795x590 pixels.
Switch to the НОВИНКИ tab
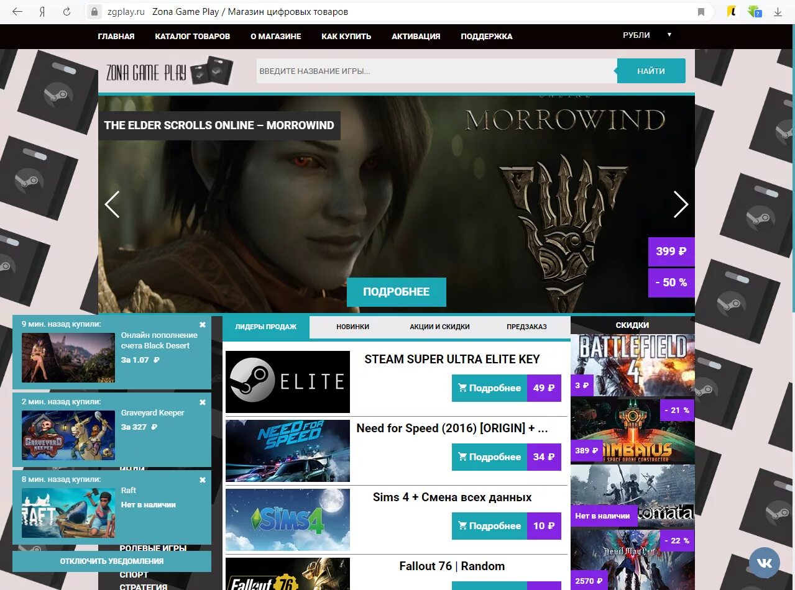point(353,327)
